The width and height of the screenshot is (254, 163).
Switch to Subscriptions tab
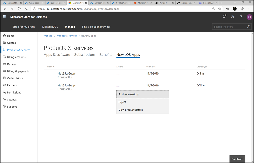click(85, 55)
